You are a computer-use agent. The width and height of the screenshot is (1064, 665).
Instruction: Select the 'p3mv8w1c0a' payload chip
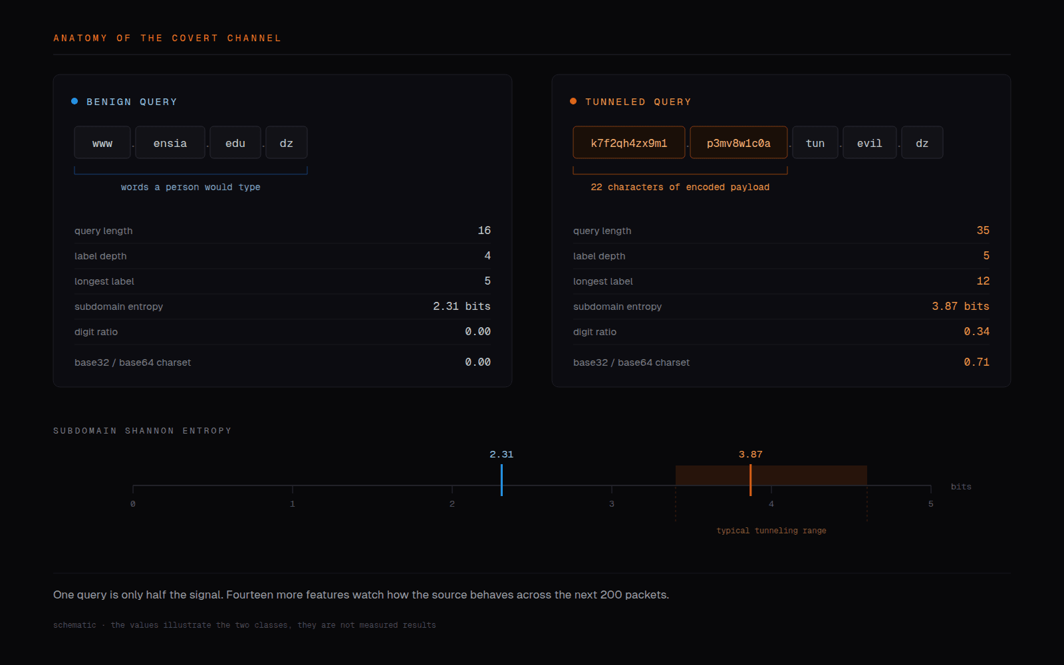(x=739, y=143)
